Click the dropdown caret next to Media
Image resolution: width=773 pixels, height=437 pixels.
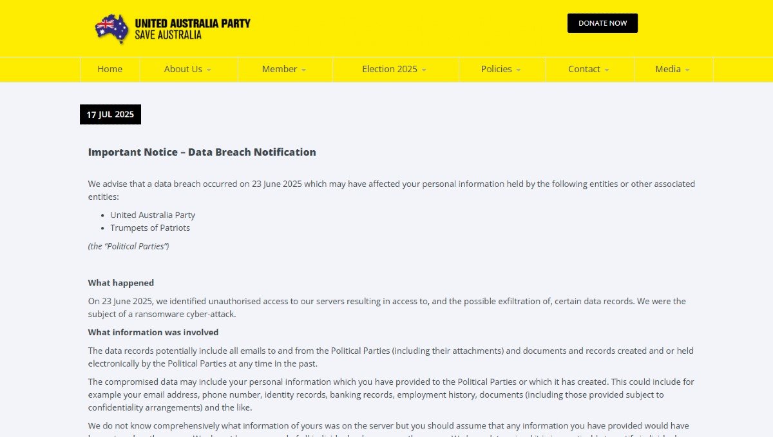(687, 70)
